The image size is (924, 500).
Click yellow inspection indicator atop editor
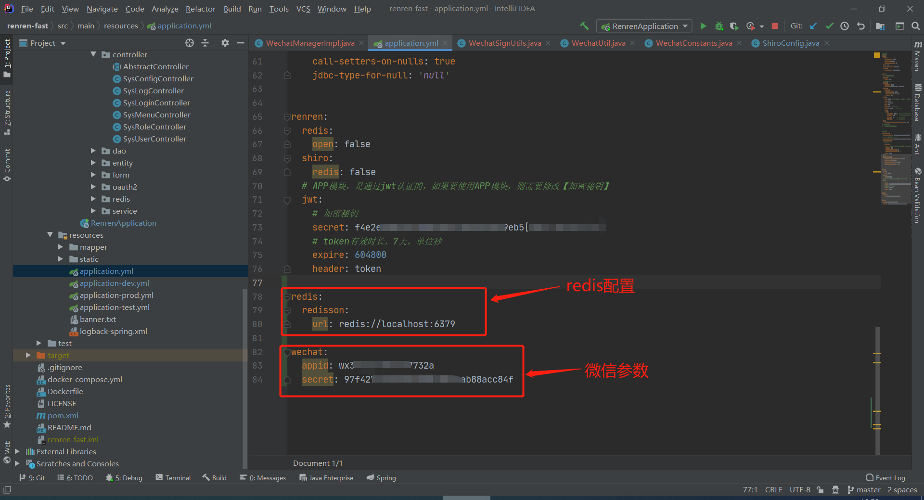pyautogui.click(x=877, y=56)
